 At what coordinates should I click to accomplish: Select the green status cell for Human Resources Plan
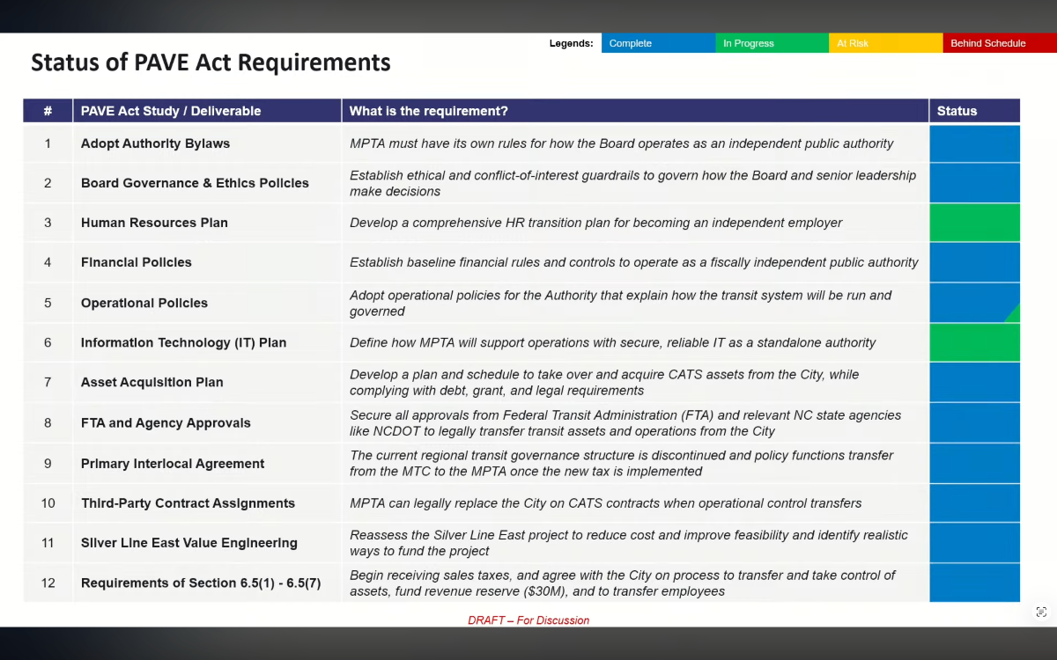[x=974, y=223]
